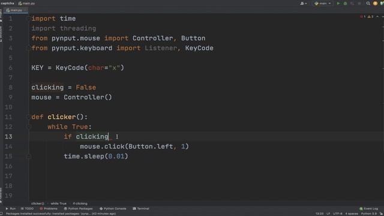Change line separator via LF indicator
The image size is (384, 216).
pyautogui.click(x=328, y=214)
